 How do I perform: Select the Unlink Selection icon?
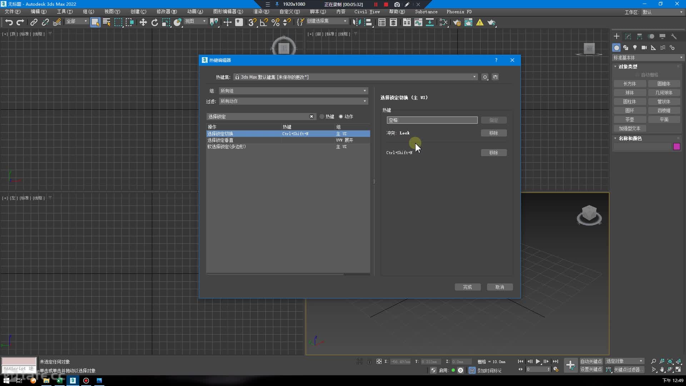click(x=45, y=22)
